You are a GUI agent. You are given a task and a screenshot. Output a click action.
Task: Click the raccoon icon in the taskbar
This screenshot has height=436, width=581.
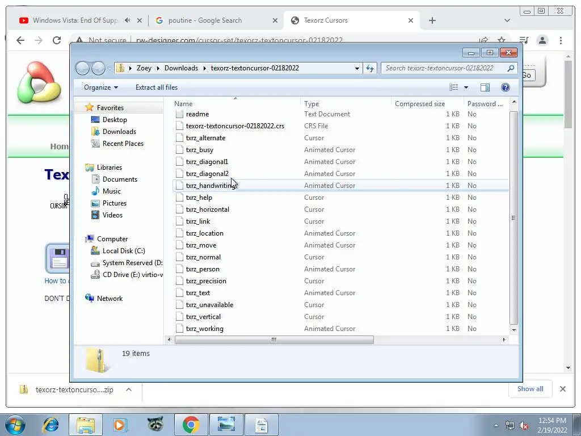(155, 425)
